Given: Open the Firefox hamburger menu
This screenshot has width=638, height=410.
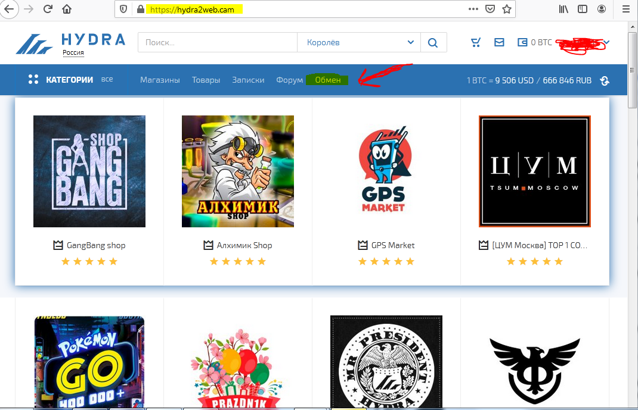Looking at the screenshot, I should coord(626,9).
